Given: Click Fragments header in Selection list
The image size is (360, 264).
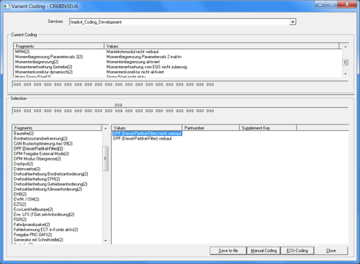Looking at the screenshot, I should 57,128.
